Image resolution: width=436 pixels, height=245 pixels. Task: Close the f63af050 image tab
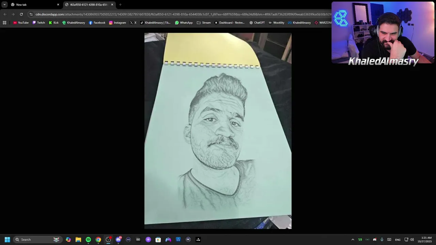[x=112, y=5]
